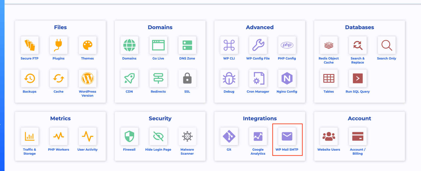Select the Themes palette icon
Screen dimensions: 421x171
[88, 45]
